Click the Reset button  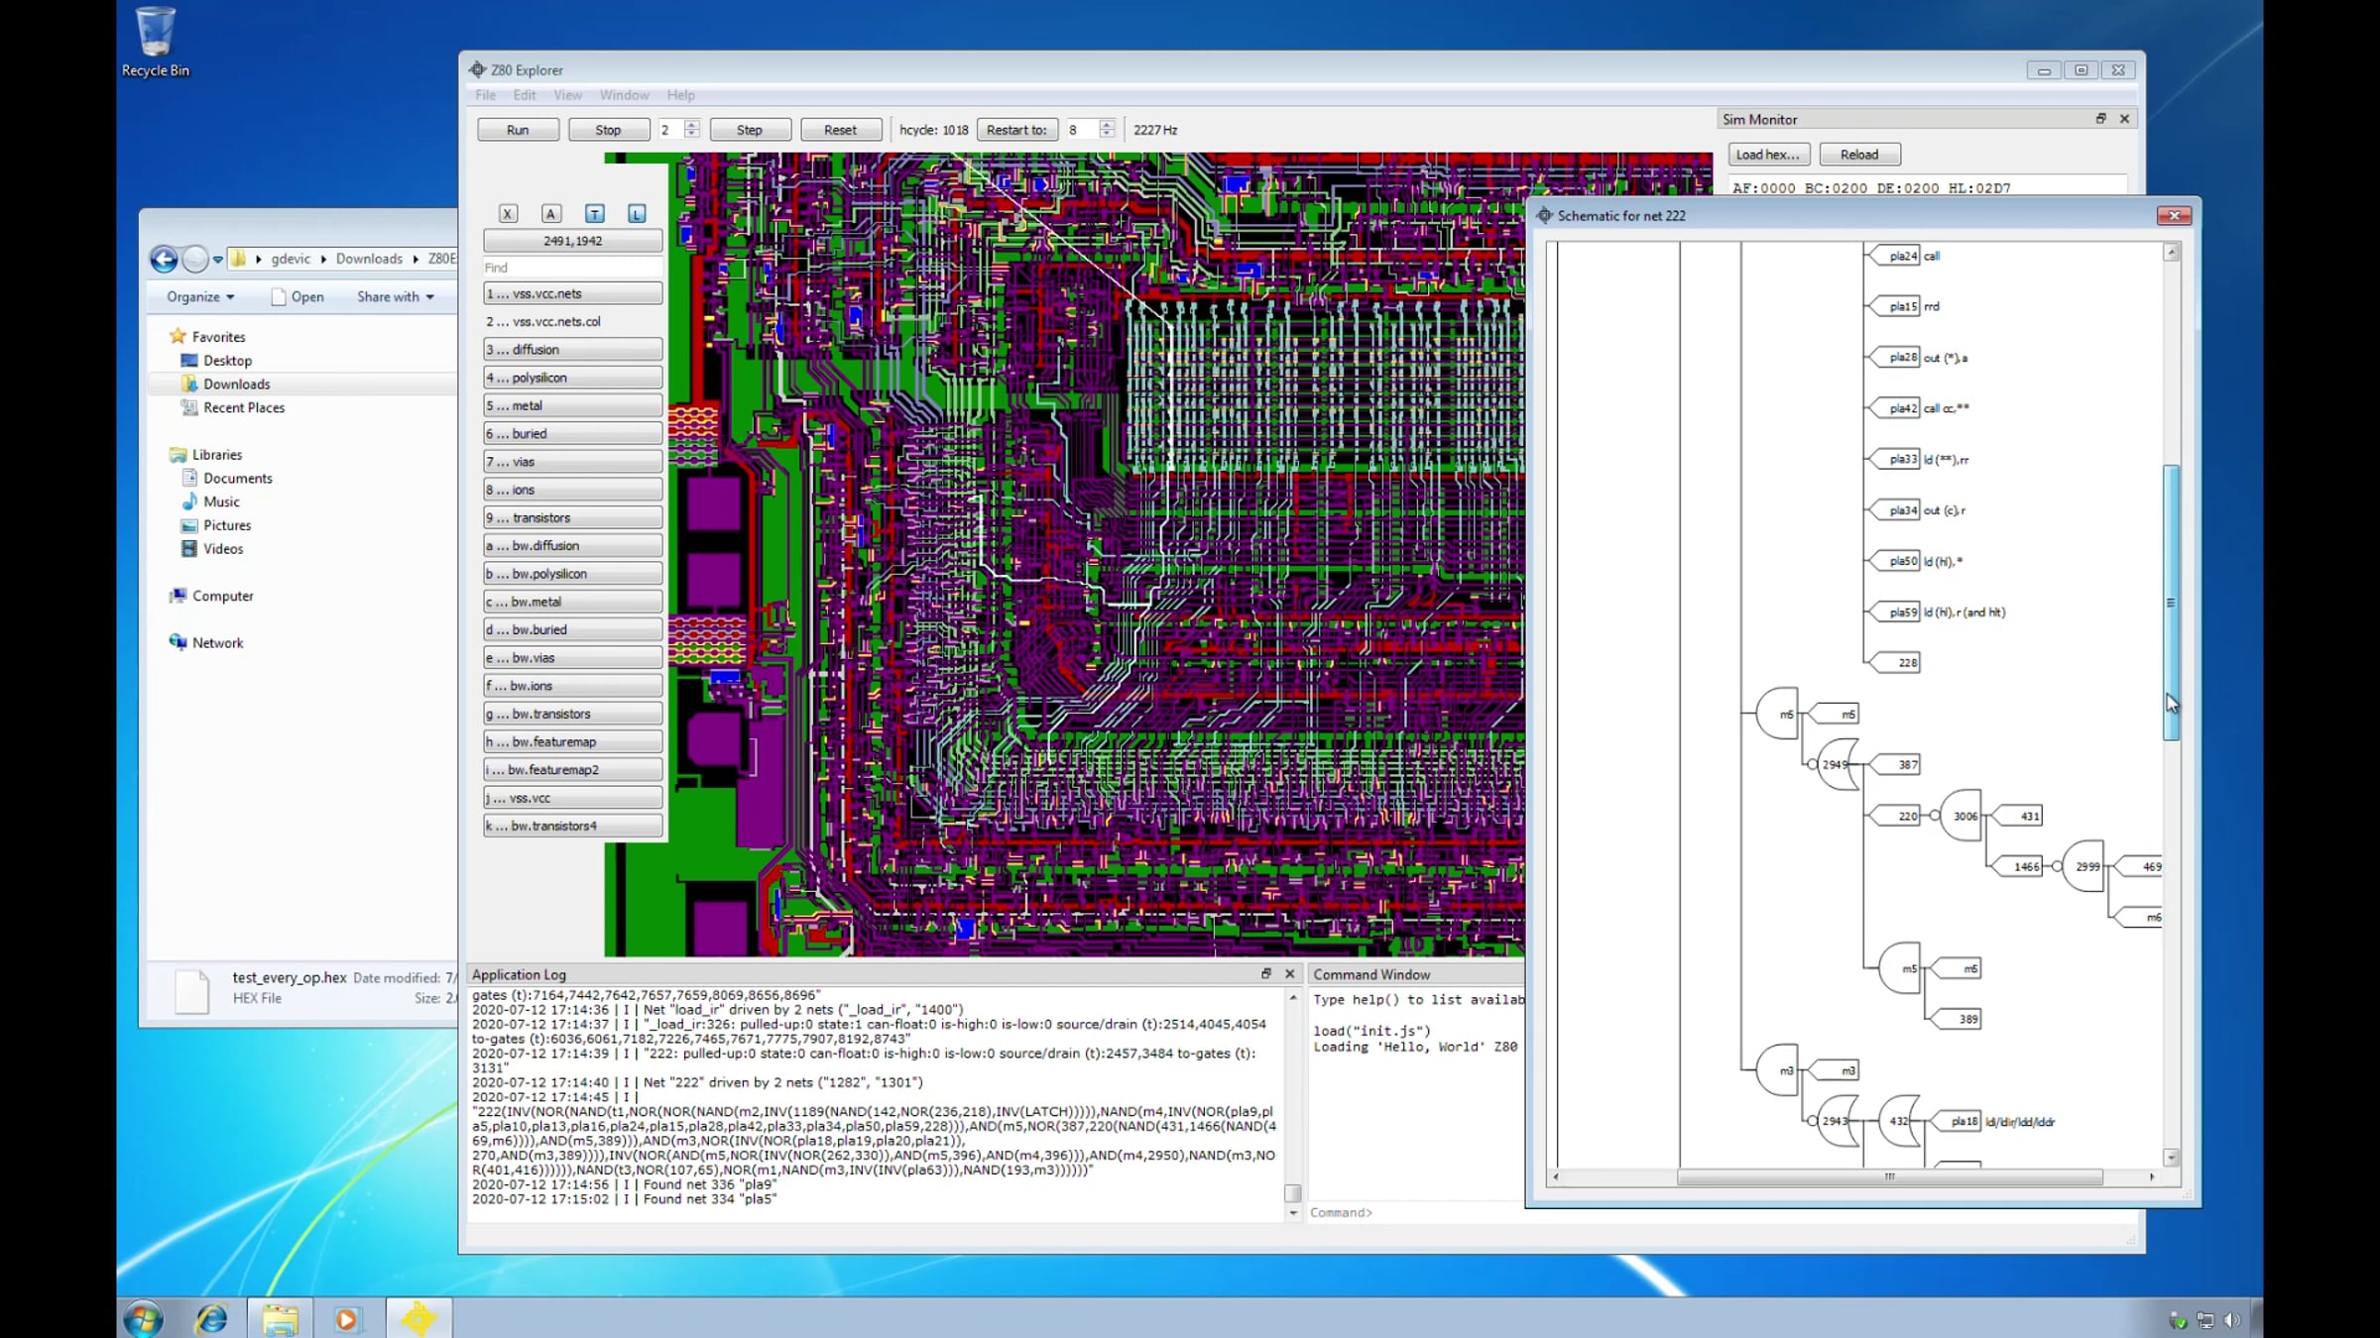coord(840,130)
